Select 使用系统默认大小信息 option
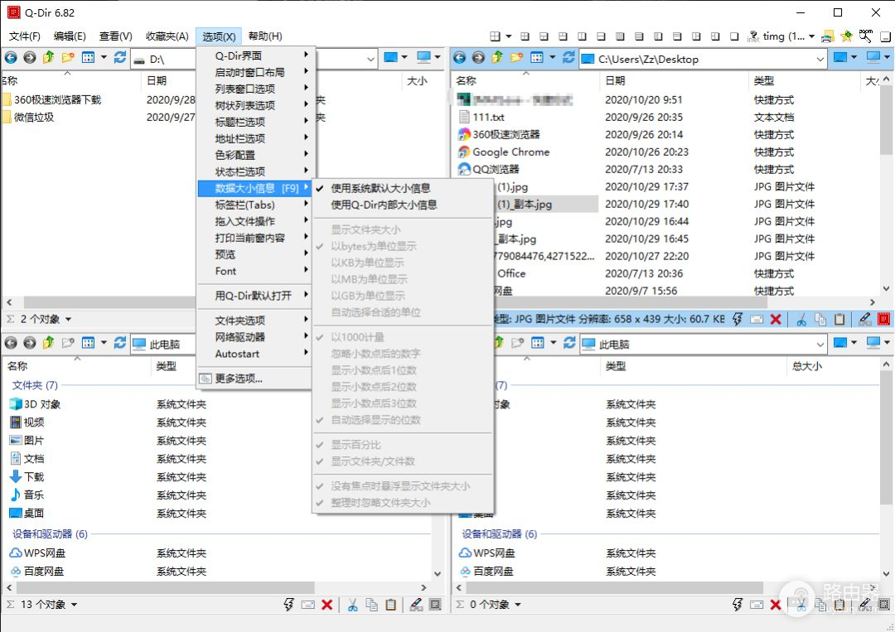The width and height of the screenshot is (895, 632). pyautogui.click(x=380, y=188)
